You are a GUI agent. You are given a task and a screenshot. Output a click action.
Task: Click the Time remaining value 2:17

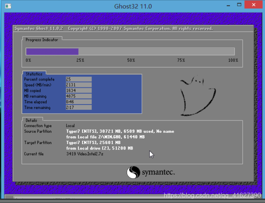pyautogui.click(x=79, y=107)
